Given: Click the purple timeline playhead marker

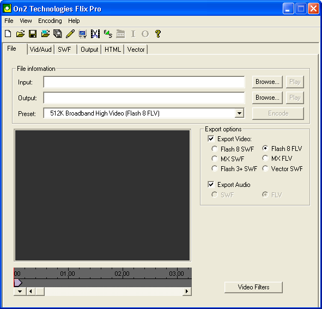Looking at the screenshot, I should point(18,283).
